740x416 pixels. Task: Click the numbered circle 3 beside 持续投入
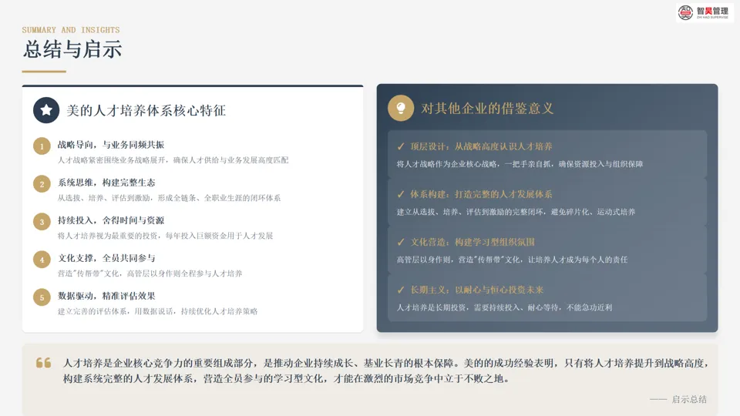click(x=42, y=222)
